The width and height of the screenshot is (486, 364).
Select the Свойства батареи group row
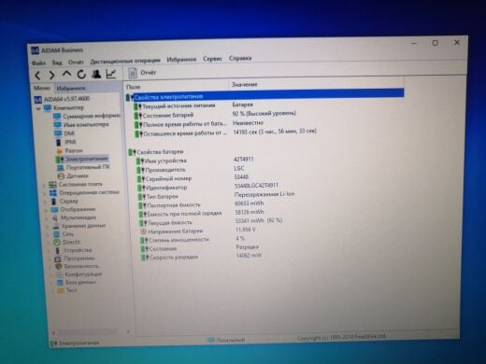[156, 152]
